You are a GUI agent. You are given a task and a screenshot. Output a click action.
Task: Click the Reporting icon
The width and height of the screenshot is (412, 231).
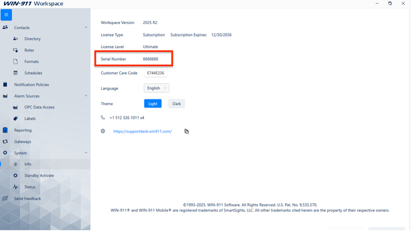[5, 130]
